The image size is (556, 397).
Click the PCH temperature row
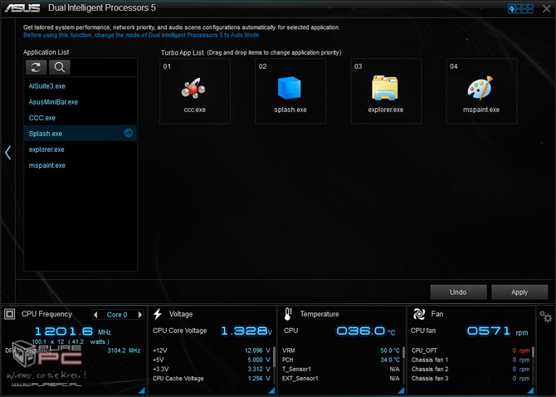coord(341,360)
